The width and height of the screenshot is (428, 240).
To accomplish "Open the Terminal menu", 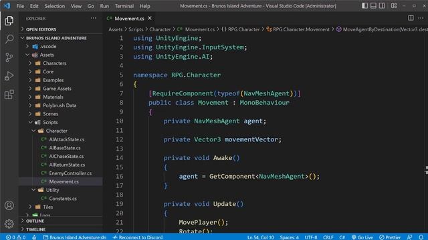I will 124,6.
